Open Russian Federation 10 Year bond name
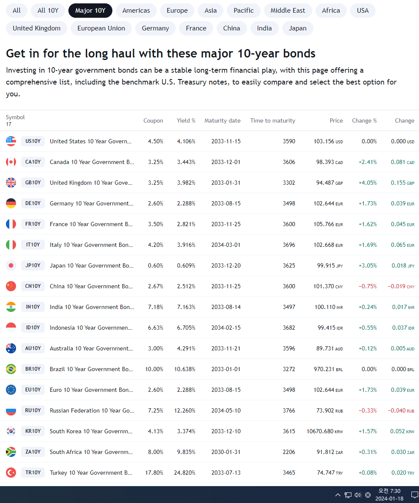 (92, 410)
